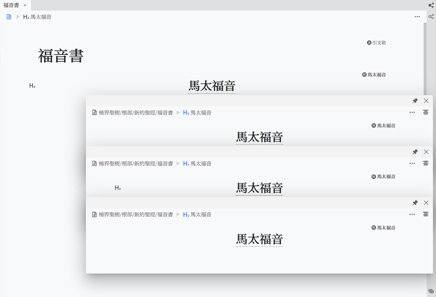Click the N relation icon before 馬太福音
436x297 pixels.
(364, 74)
